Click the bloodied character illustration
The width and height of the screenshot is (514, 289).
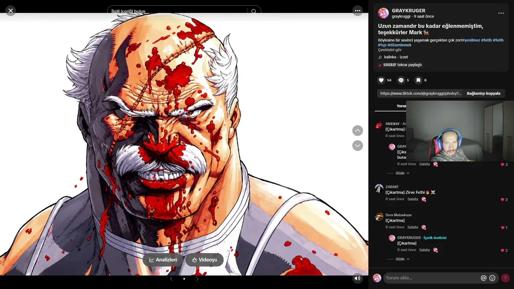coord(184,144)
